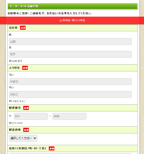Click the second postal code field 3456

[69, 116]
